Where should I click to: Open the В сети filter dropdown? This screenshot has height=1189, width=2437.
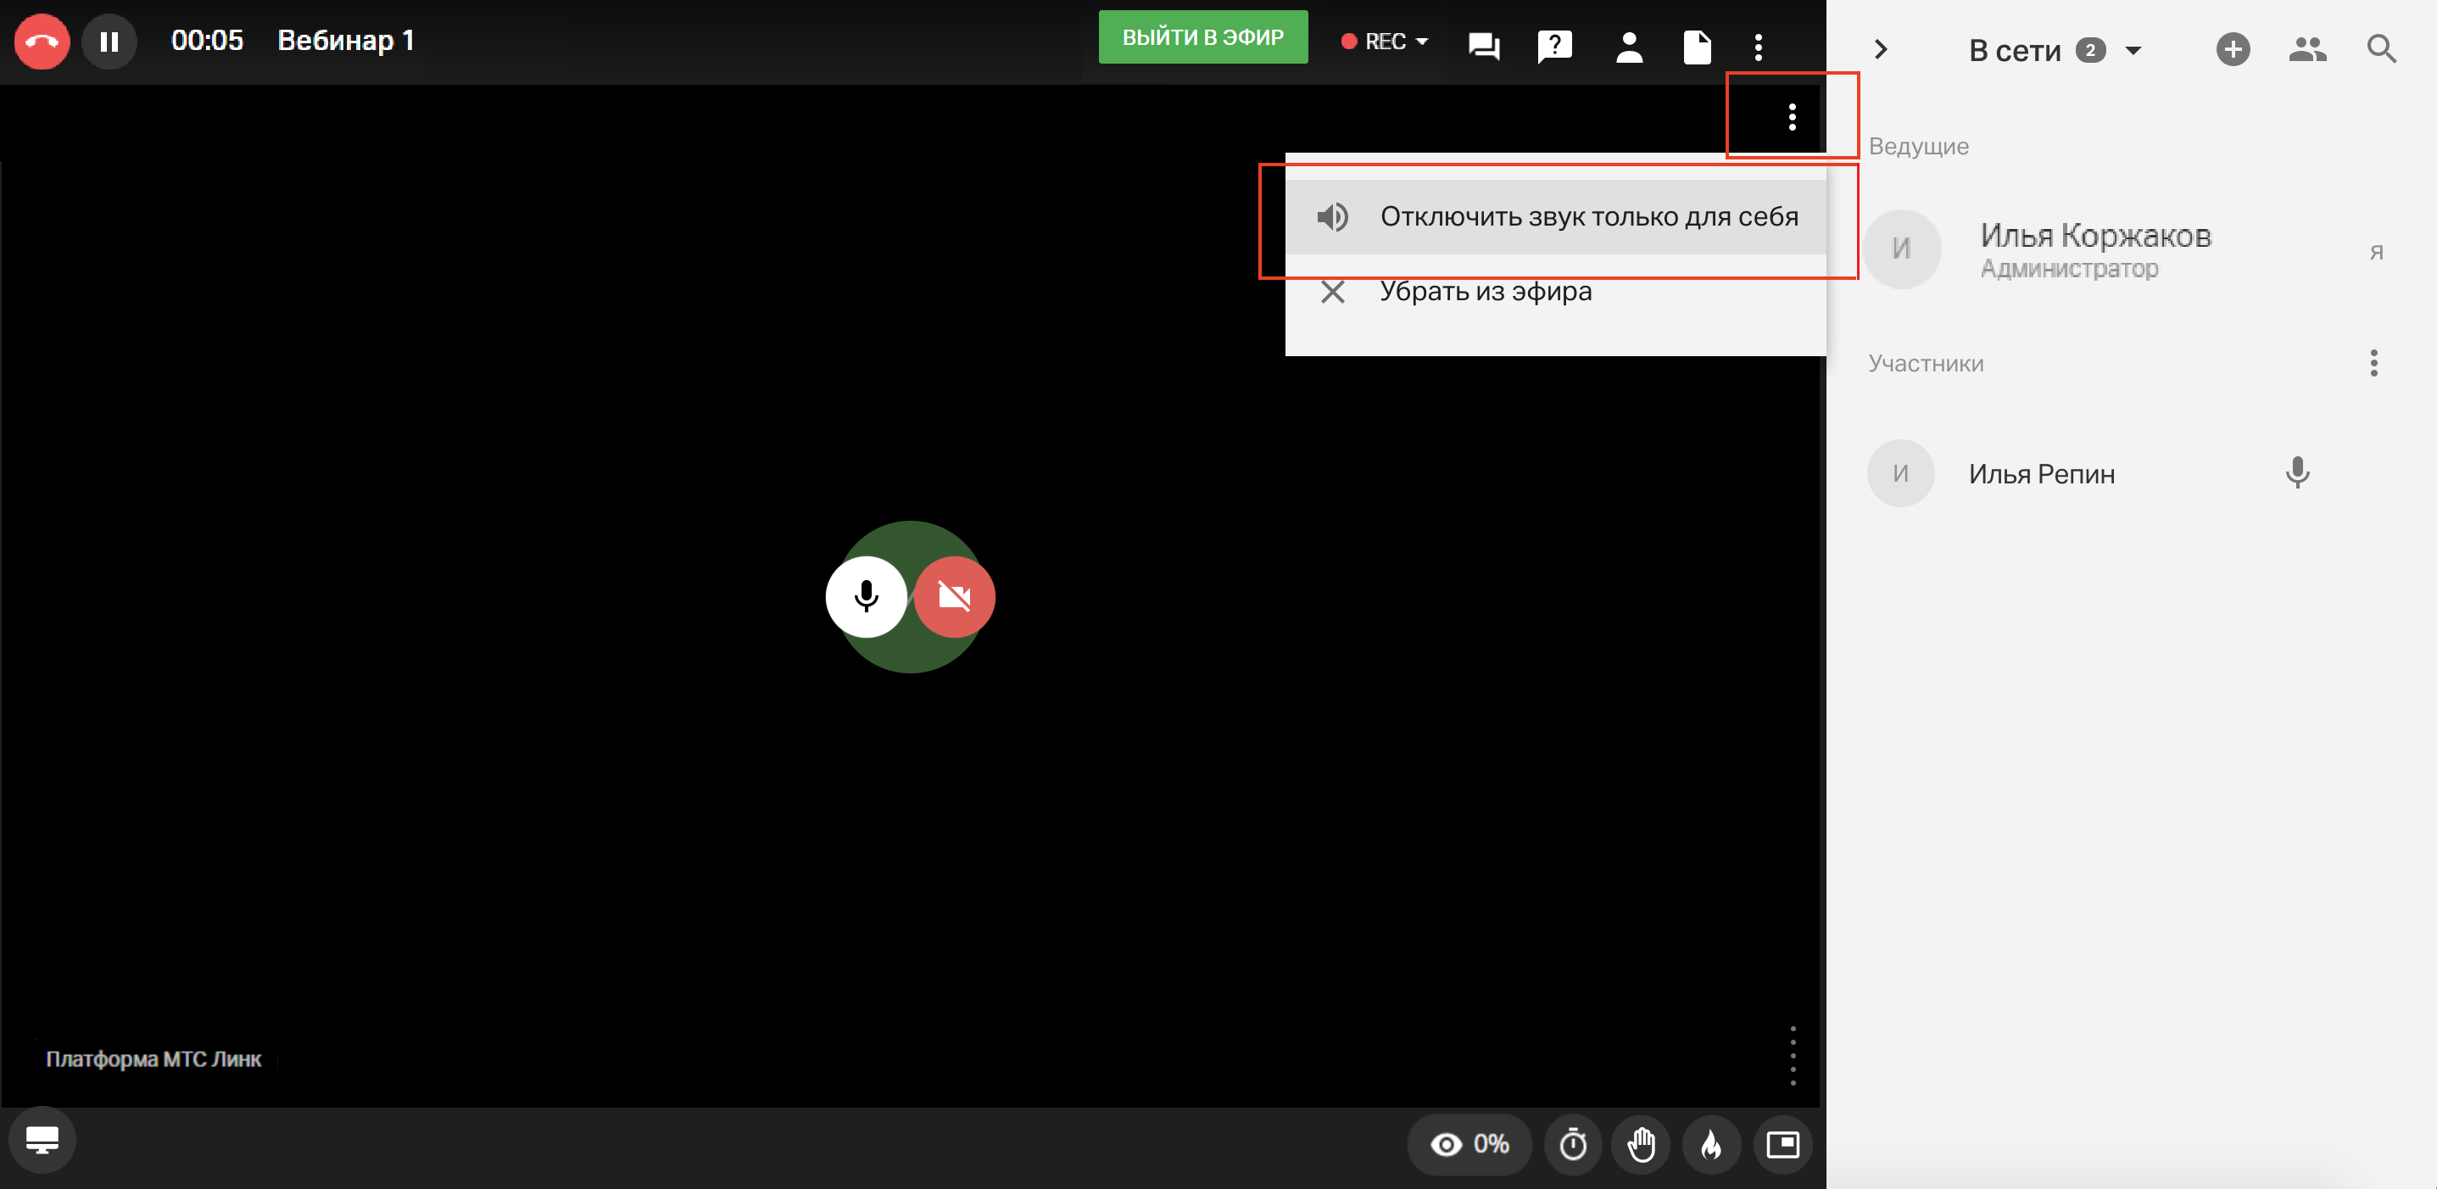pos(2055,50)
